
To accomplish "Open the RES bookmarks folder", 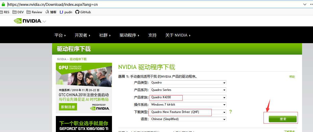I will [5, 12].
